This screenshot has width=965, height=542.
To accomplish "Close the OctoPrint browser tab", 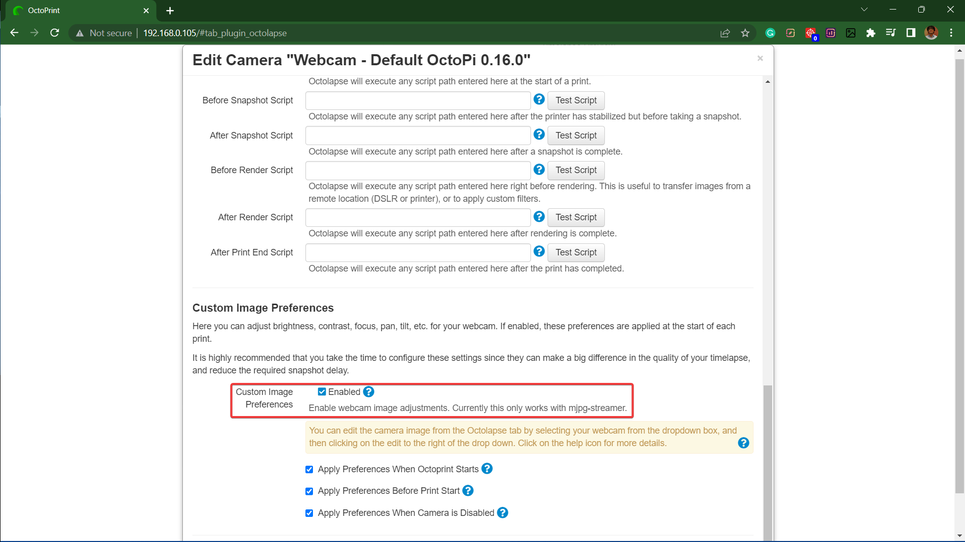I will (x=146, y=11).
